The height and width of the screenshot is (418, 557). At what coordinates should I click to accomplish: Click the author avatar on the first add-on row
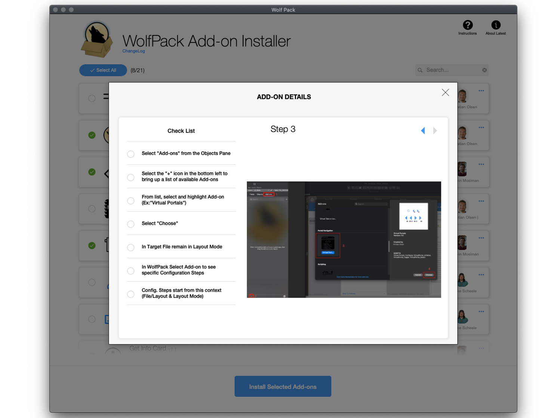pyautogui.click(x=462, y=96)
